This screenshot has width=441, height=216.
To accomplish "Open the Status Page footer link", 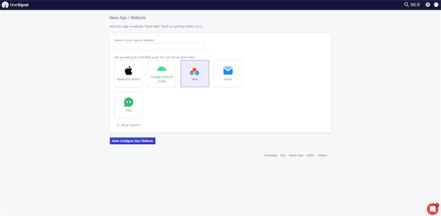I will [296, 155].
